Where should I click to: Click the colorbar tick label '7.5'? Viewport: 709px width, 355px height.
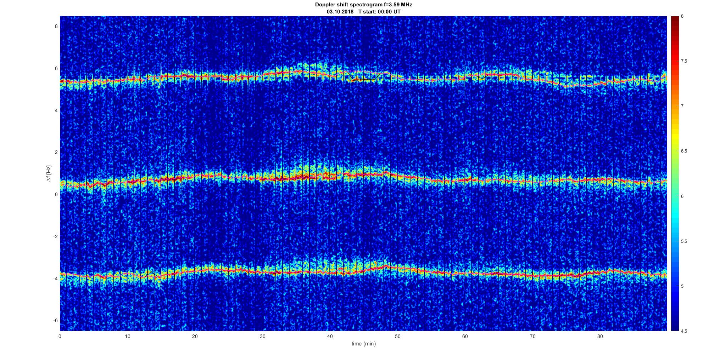click(x=684, y=61)
